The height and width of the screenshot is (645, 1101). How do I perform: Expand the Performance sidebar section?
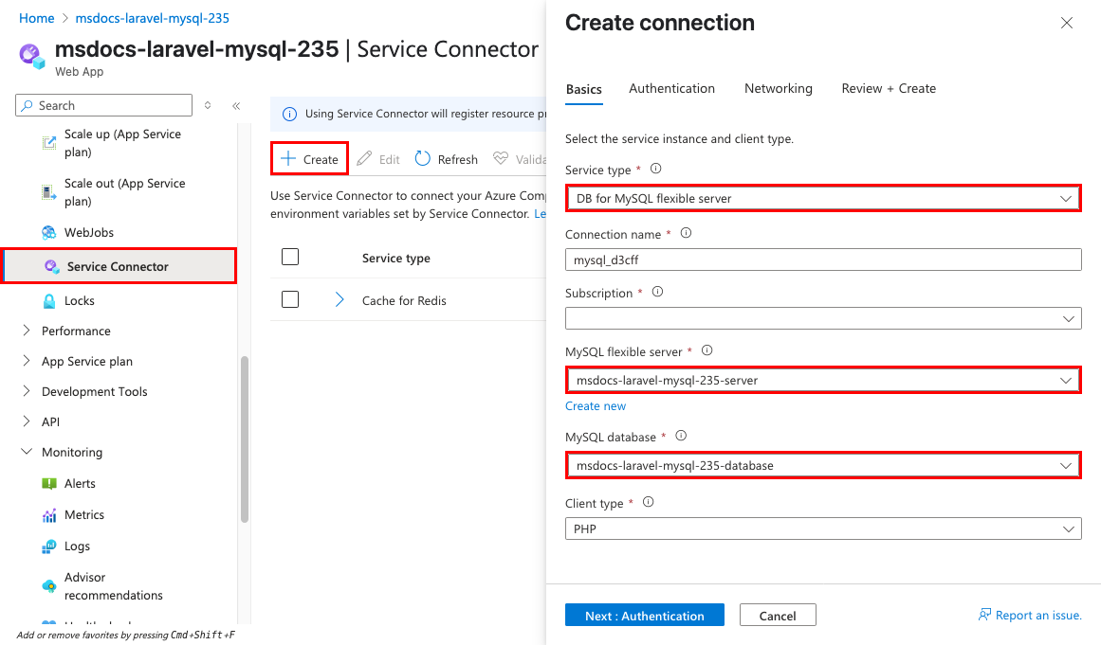coord(26,331)
